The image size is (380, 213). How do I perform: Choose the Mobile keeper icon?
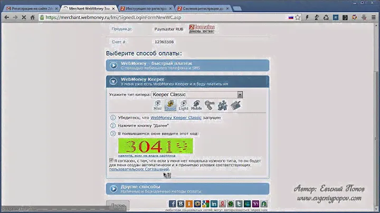(x=196, y=105)
